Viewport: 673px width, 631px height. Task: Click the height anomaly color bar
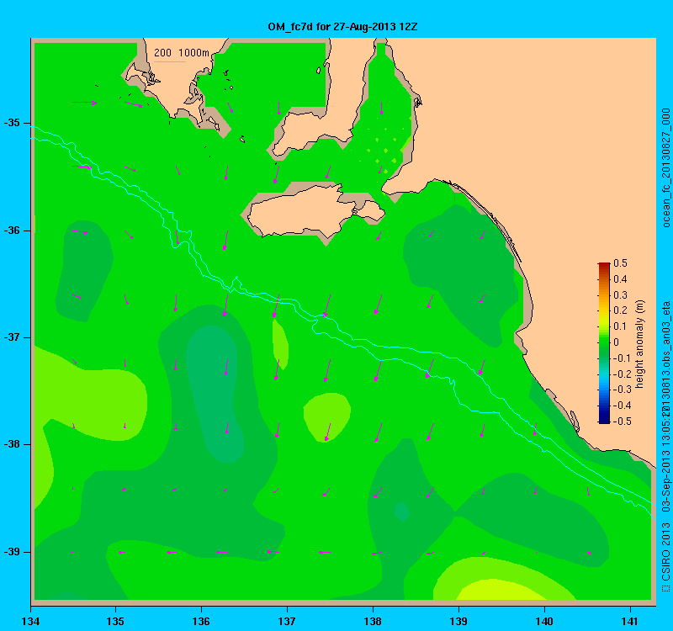click(x=604, y=343)
